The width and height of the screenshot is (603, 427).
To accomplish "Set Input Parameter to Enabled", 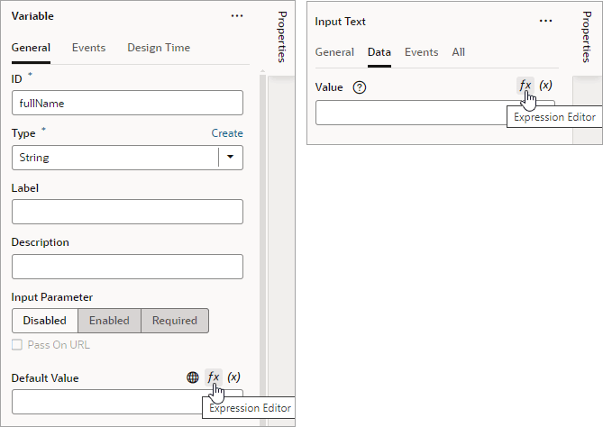I will pos(109,320).
